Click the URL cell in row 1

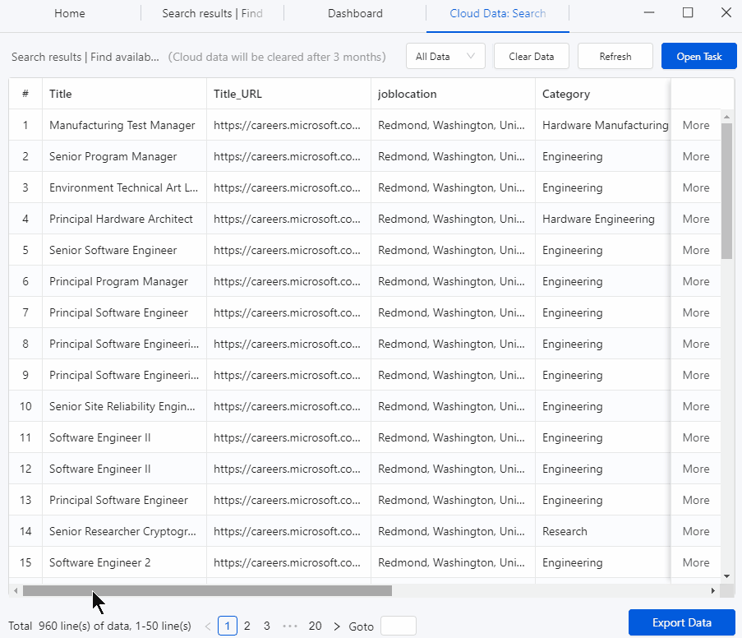point(288,125)
